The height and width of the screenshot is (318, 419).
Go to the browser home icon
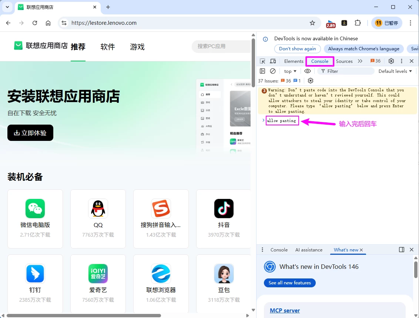48,23
